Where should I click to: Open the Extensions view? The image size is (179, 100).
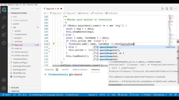tap(4, 34)
